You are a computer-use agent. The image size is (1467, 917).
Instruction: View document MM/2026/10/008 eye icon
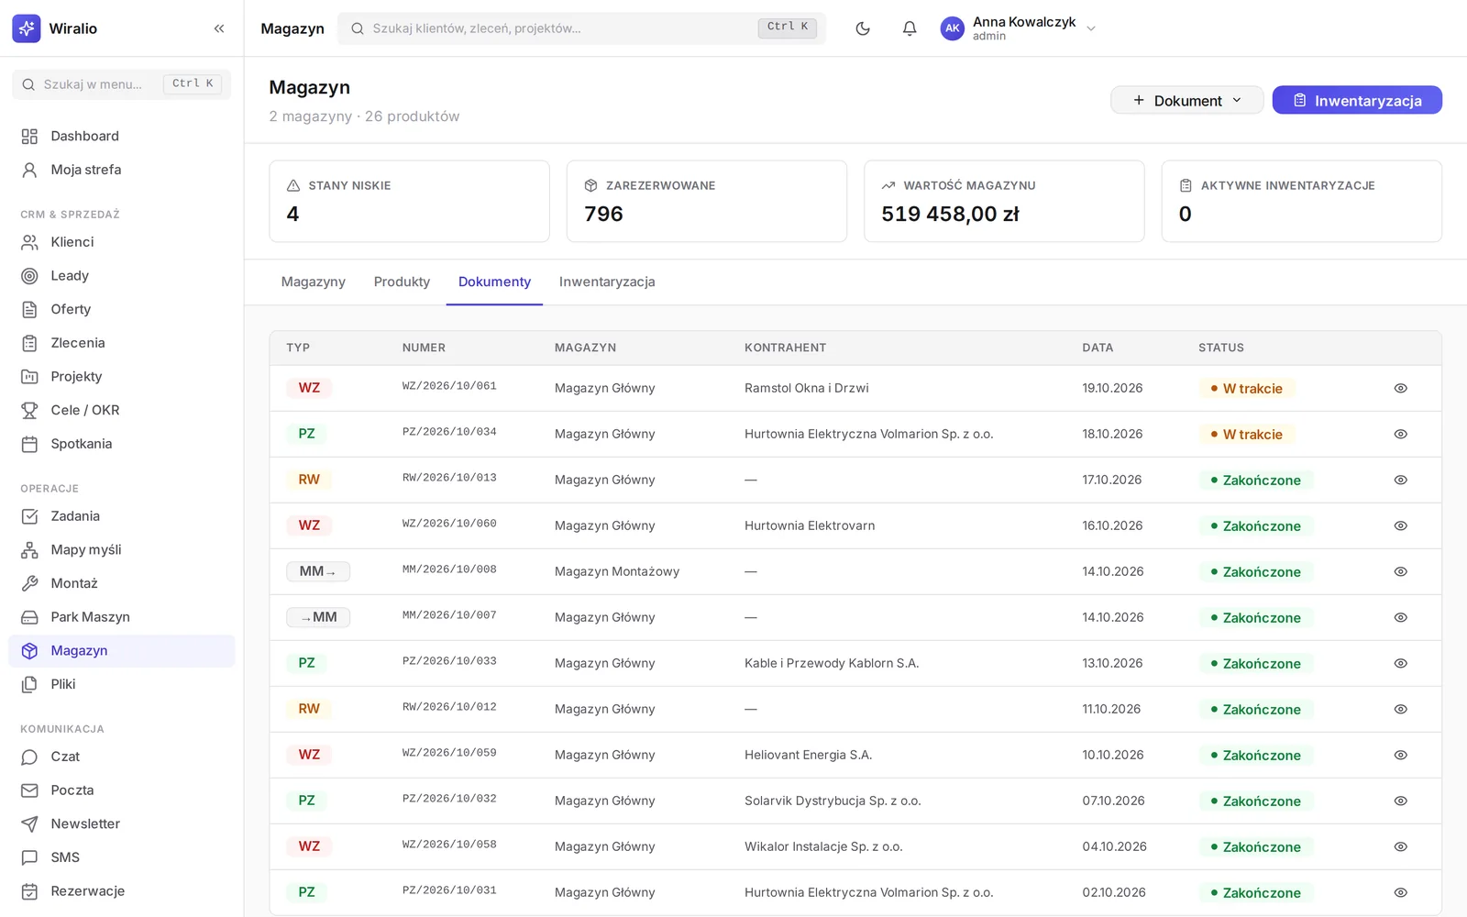1400,571
